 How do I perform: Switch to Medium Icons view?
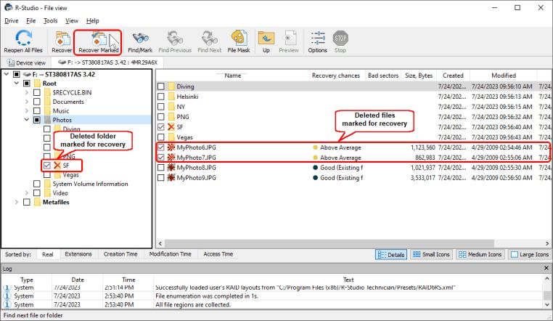[480, 254]
